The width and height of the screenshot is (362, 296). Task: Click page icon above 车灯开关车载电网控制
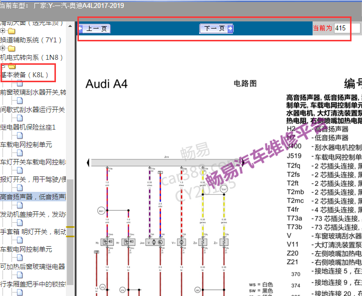(x=20, y=153)
